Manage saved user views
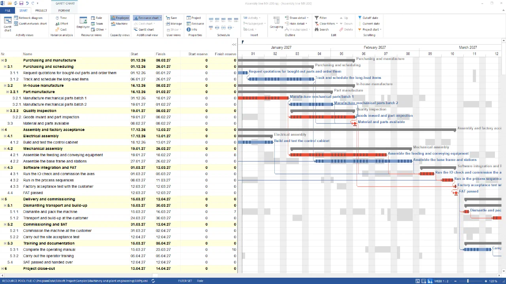Screen dimensions: 506x284 (174, 24)
